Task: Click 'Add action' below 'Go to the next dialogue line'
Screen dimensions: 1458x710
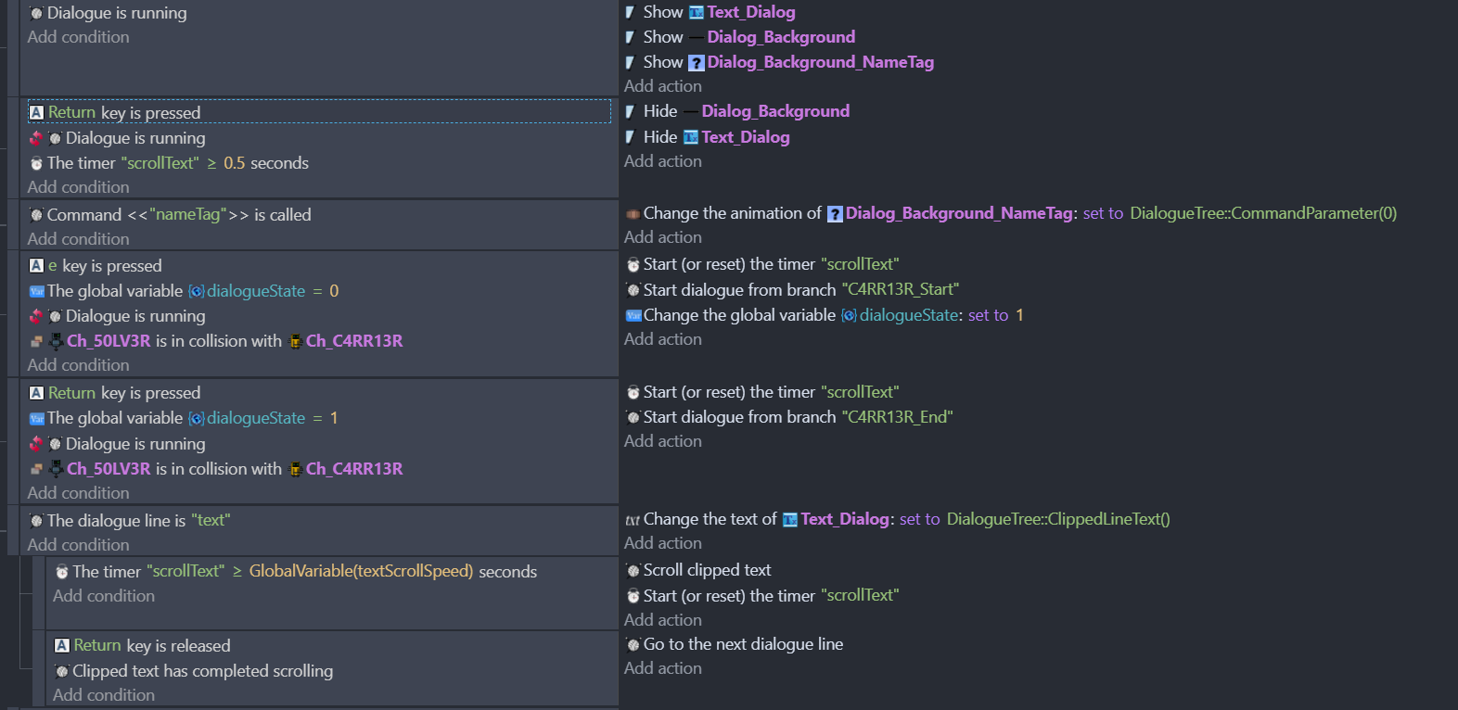Action: [x=662, y=668]
